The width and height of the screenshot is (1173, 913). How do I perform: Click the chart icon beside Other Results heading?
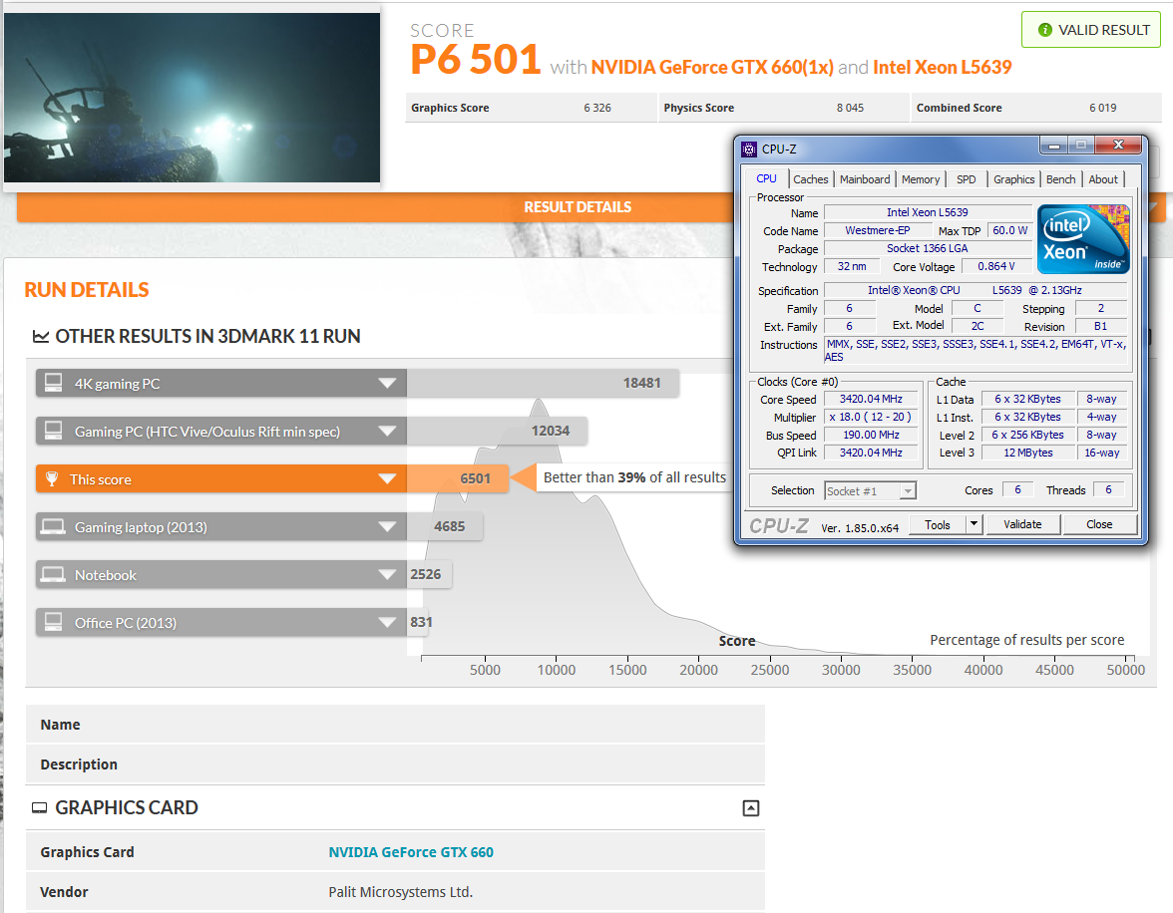pos(40,337)
